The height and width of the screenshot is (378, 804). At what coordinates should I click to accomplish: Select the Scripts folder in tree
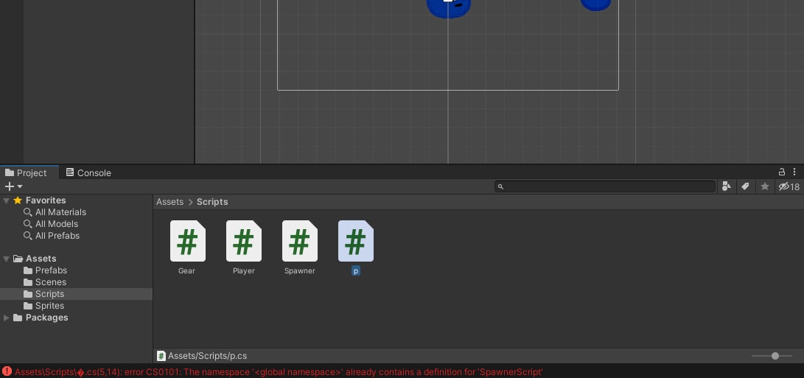[76, 294]
